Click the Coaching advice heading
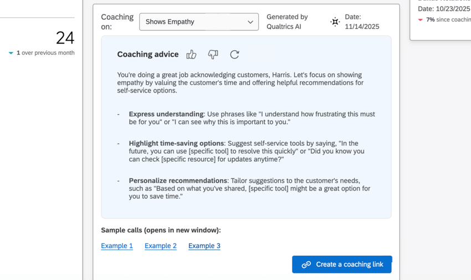 (x=148, y=54)
